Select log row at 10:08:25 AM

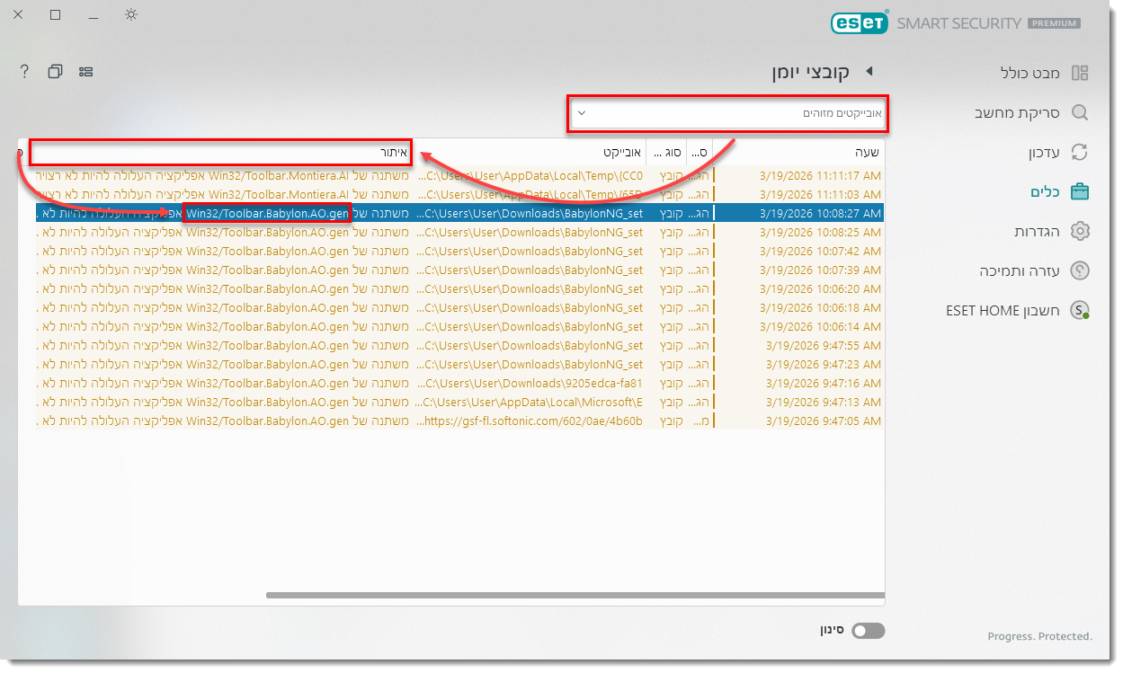460,232
